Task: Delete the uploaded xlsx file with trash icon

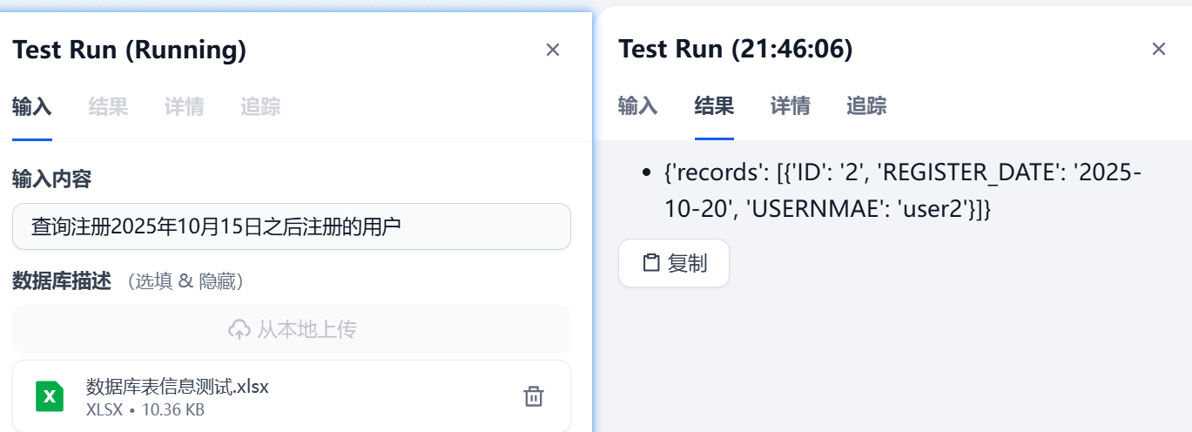Action: click(533, 396)
